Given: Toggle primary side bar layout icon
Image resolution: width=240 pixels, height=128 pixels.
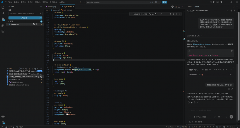Looking at the screenshot, I should 214,2.
